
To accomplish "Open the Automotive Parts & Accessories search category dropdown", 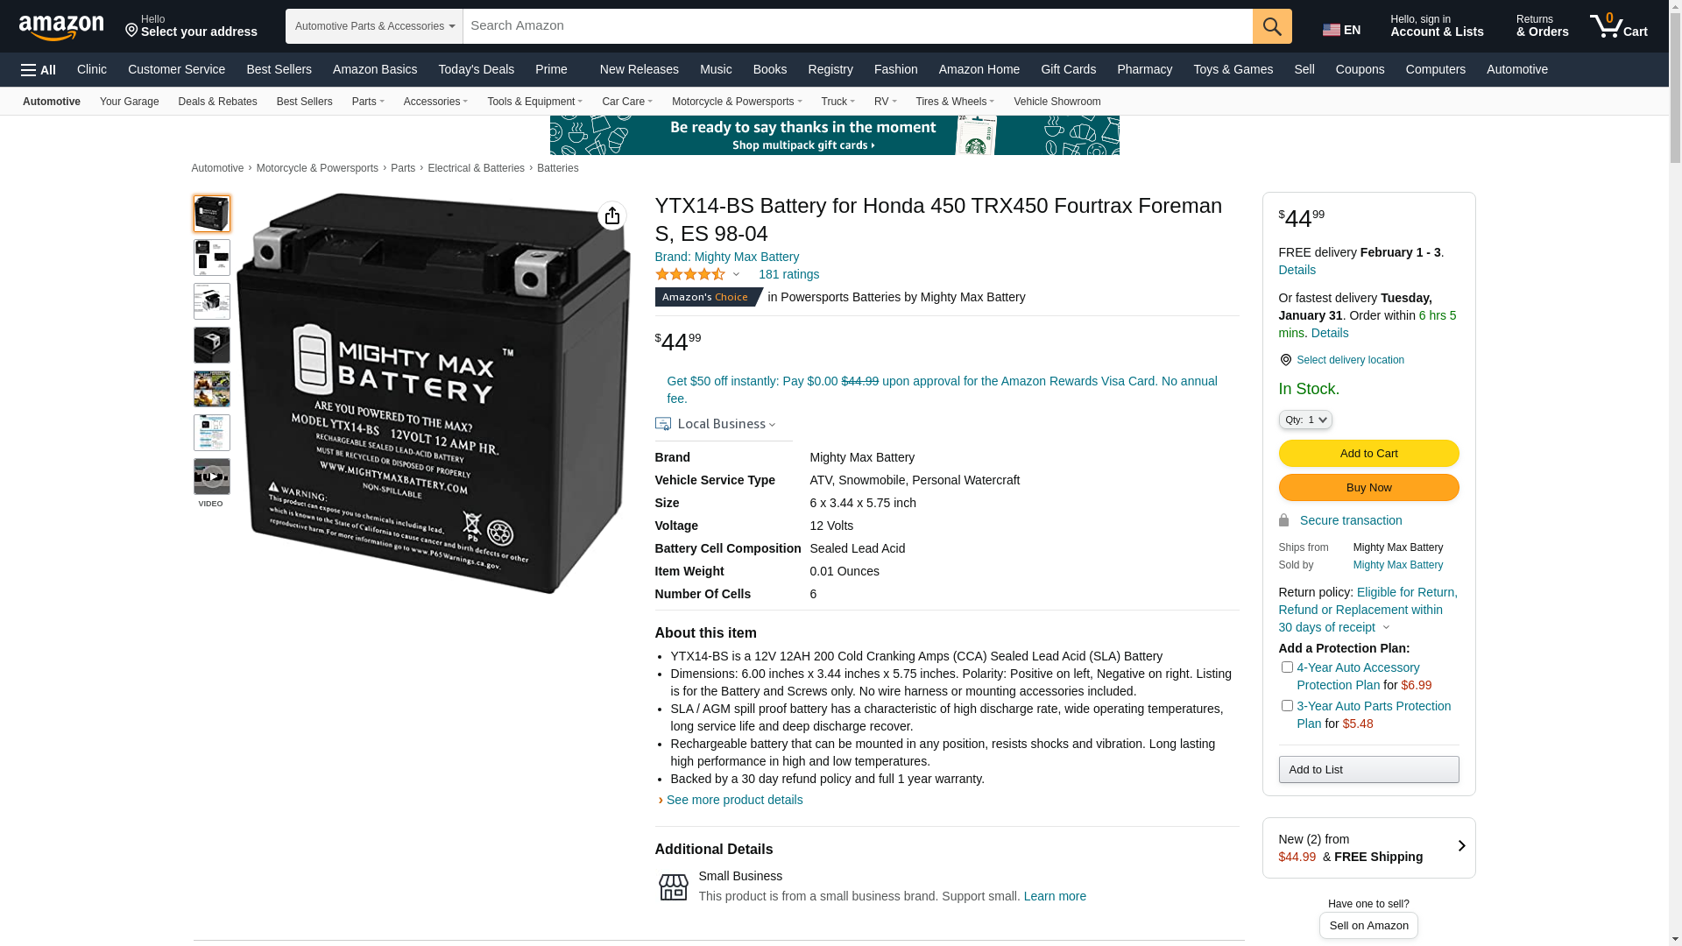I will [x=374, y=26].
